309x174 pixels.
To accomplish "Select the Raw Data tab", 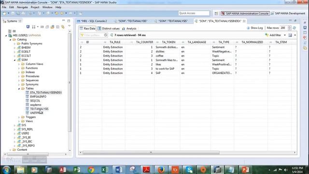I will (x=87, y=29).
